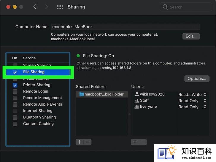Open File Sharing Options…
Image resolution: width=216 pixels, height=162 pixels.
coord(197,79)
